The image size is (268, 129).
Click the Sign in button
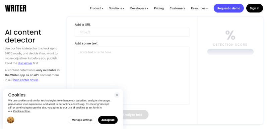pyautogui.click(x=255, y=8)
